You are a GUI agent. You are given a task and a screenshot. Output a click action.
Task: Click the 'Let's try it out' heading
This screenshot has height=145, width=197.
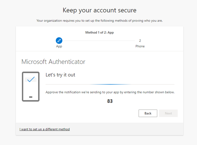point(60,75)
